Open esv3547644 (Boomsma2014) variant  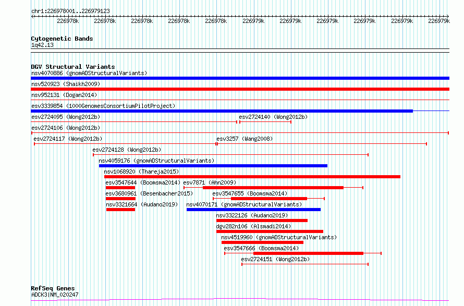click(x=143, y=182)
